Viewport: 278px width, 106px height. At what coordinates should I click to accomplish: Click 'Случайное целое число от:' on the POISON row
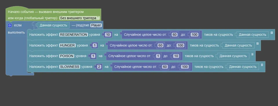(130, 56)
